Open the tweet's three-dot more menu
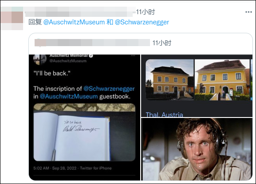 pyautogui.click(x=248, y=12)
